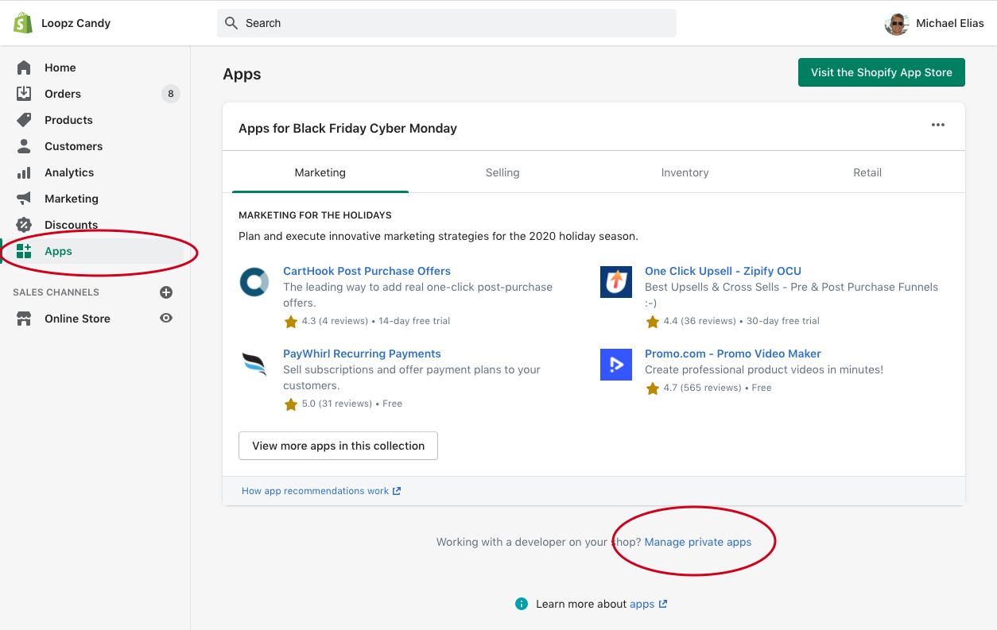Click the Sales Channels section header
Image resolution: width=997 pixels, height=630 pixels.
tap(56, 292)
